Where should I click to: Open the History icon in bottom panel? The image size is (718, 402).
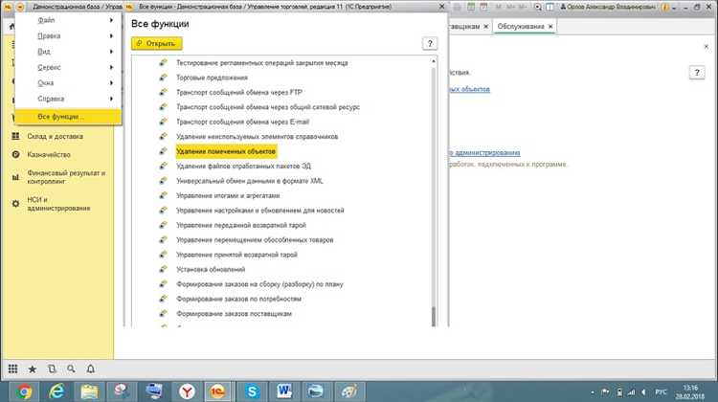tap(52, 368)
